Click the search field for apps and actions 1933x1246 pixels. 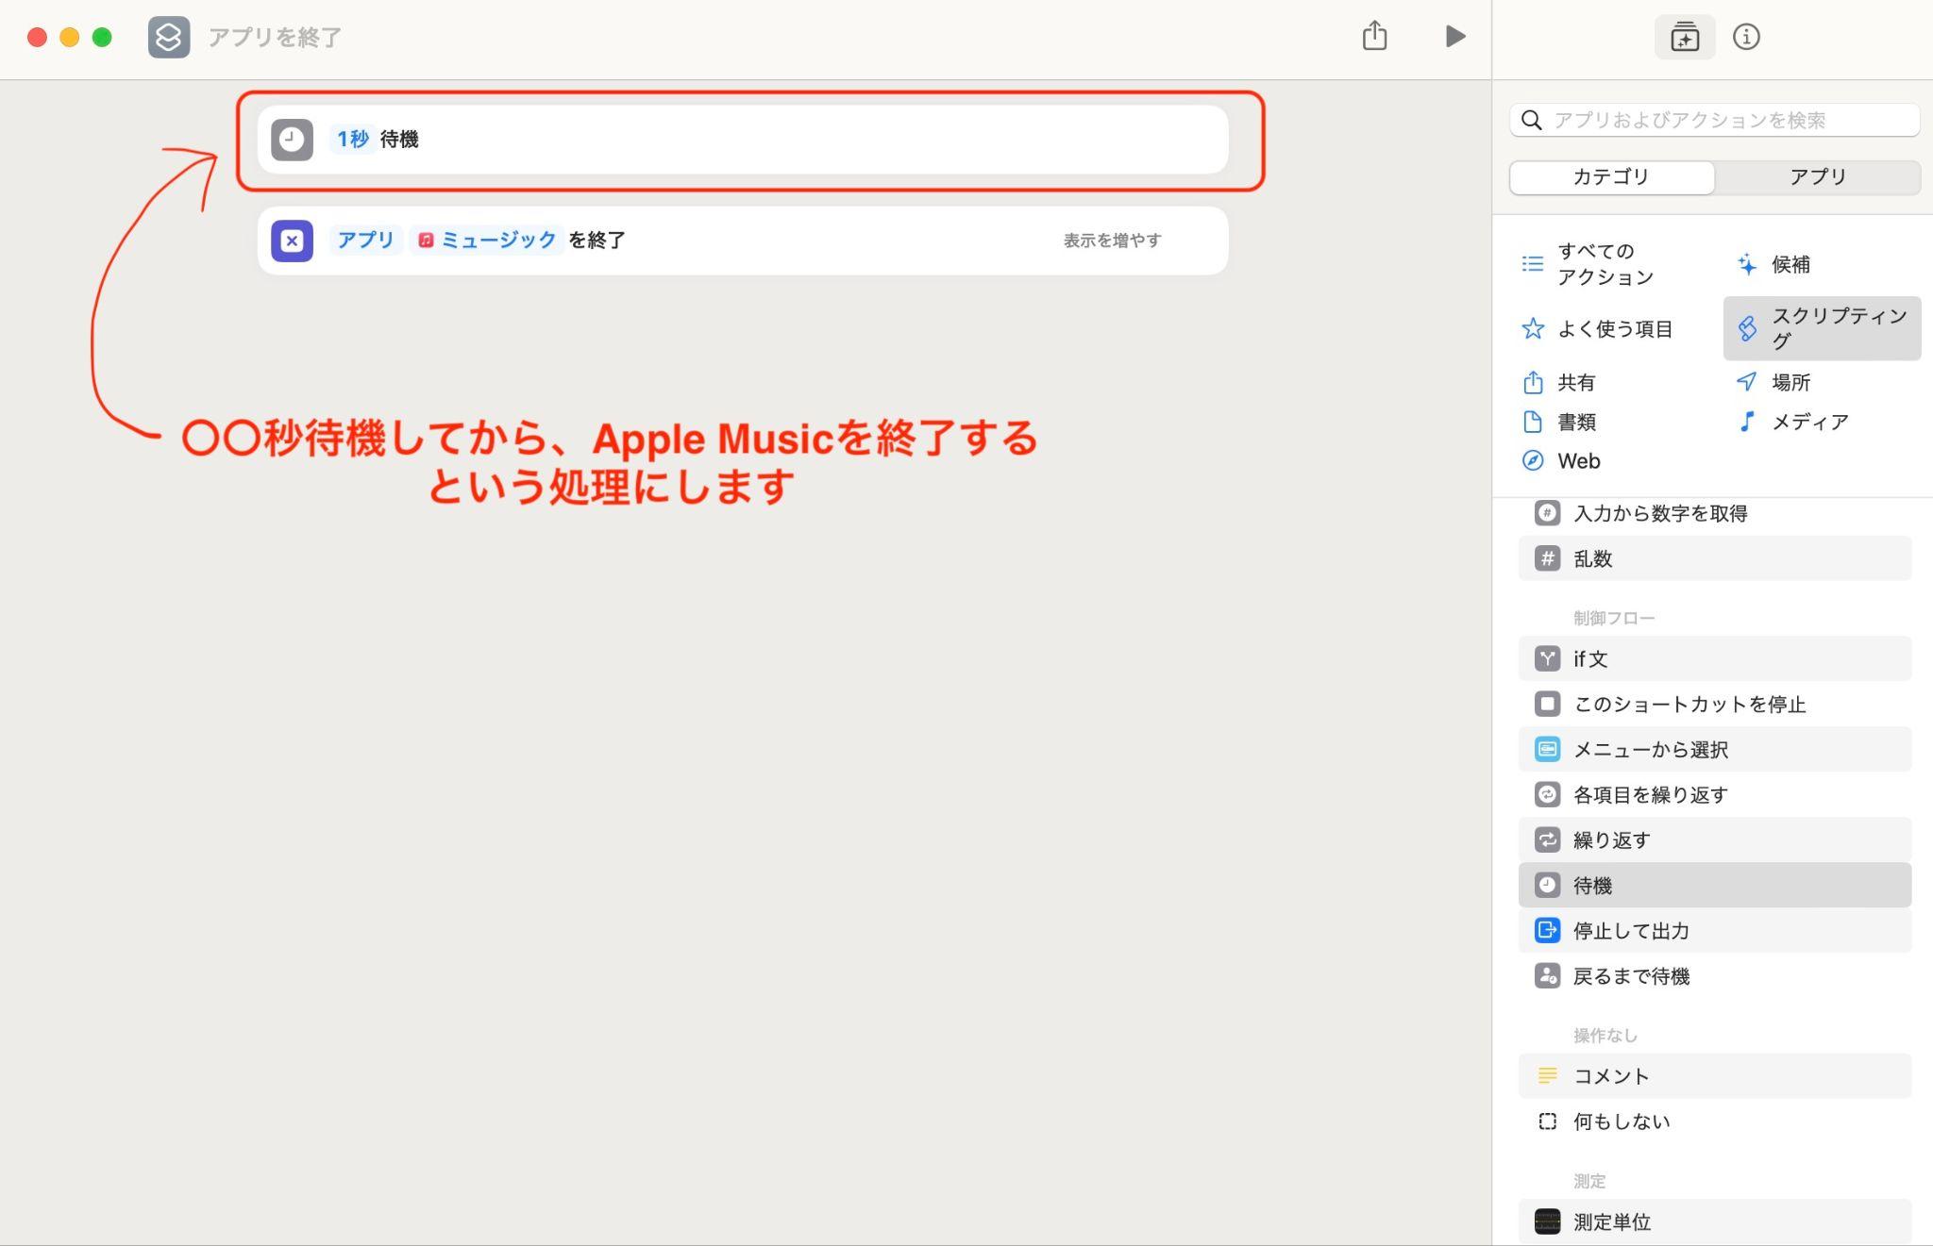coord(1714,120)
